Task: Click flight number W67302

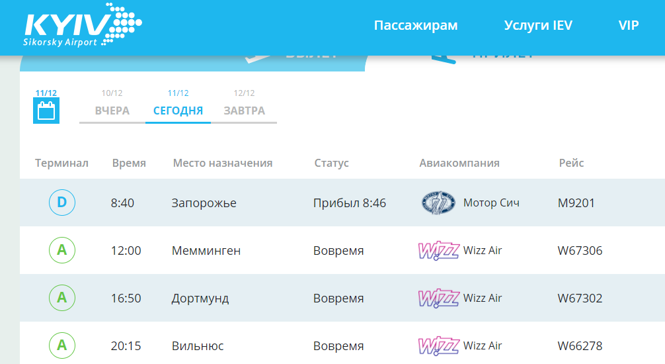Action: 580,298
